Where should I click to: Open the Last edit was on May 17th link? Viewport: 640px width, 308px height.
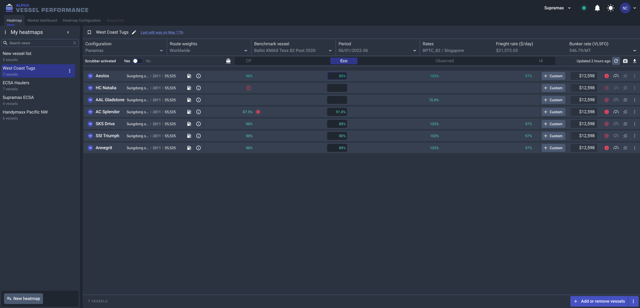(x=162, y=32)
